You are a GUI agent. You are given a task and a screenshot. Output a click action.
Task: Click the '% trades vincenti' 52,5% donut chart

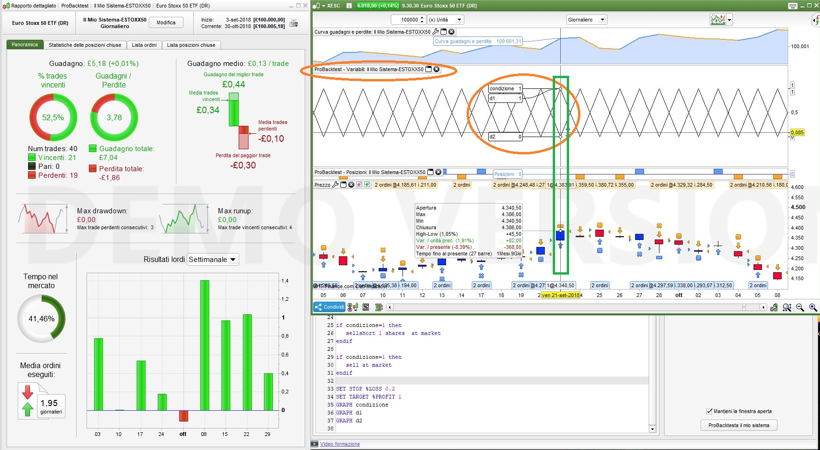pyautogui.click(x=53, y=117)
